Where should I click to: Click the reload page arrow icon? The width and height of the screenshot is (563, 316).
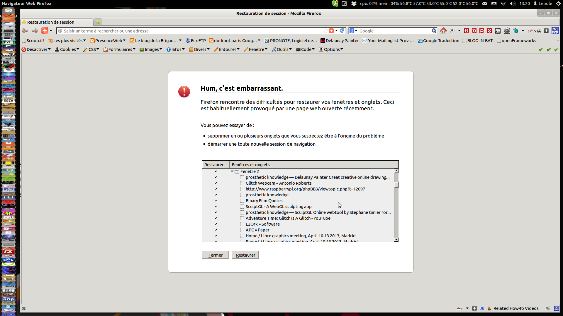(342, 31)
